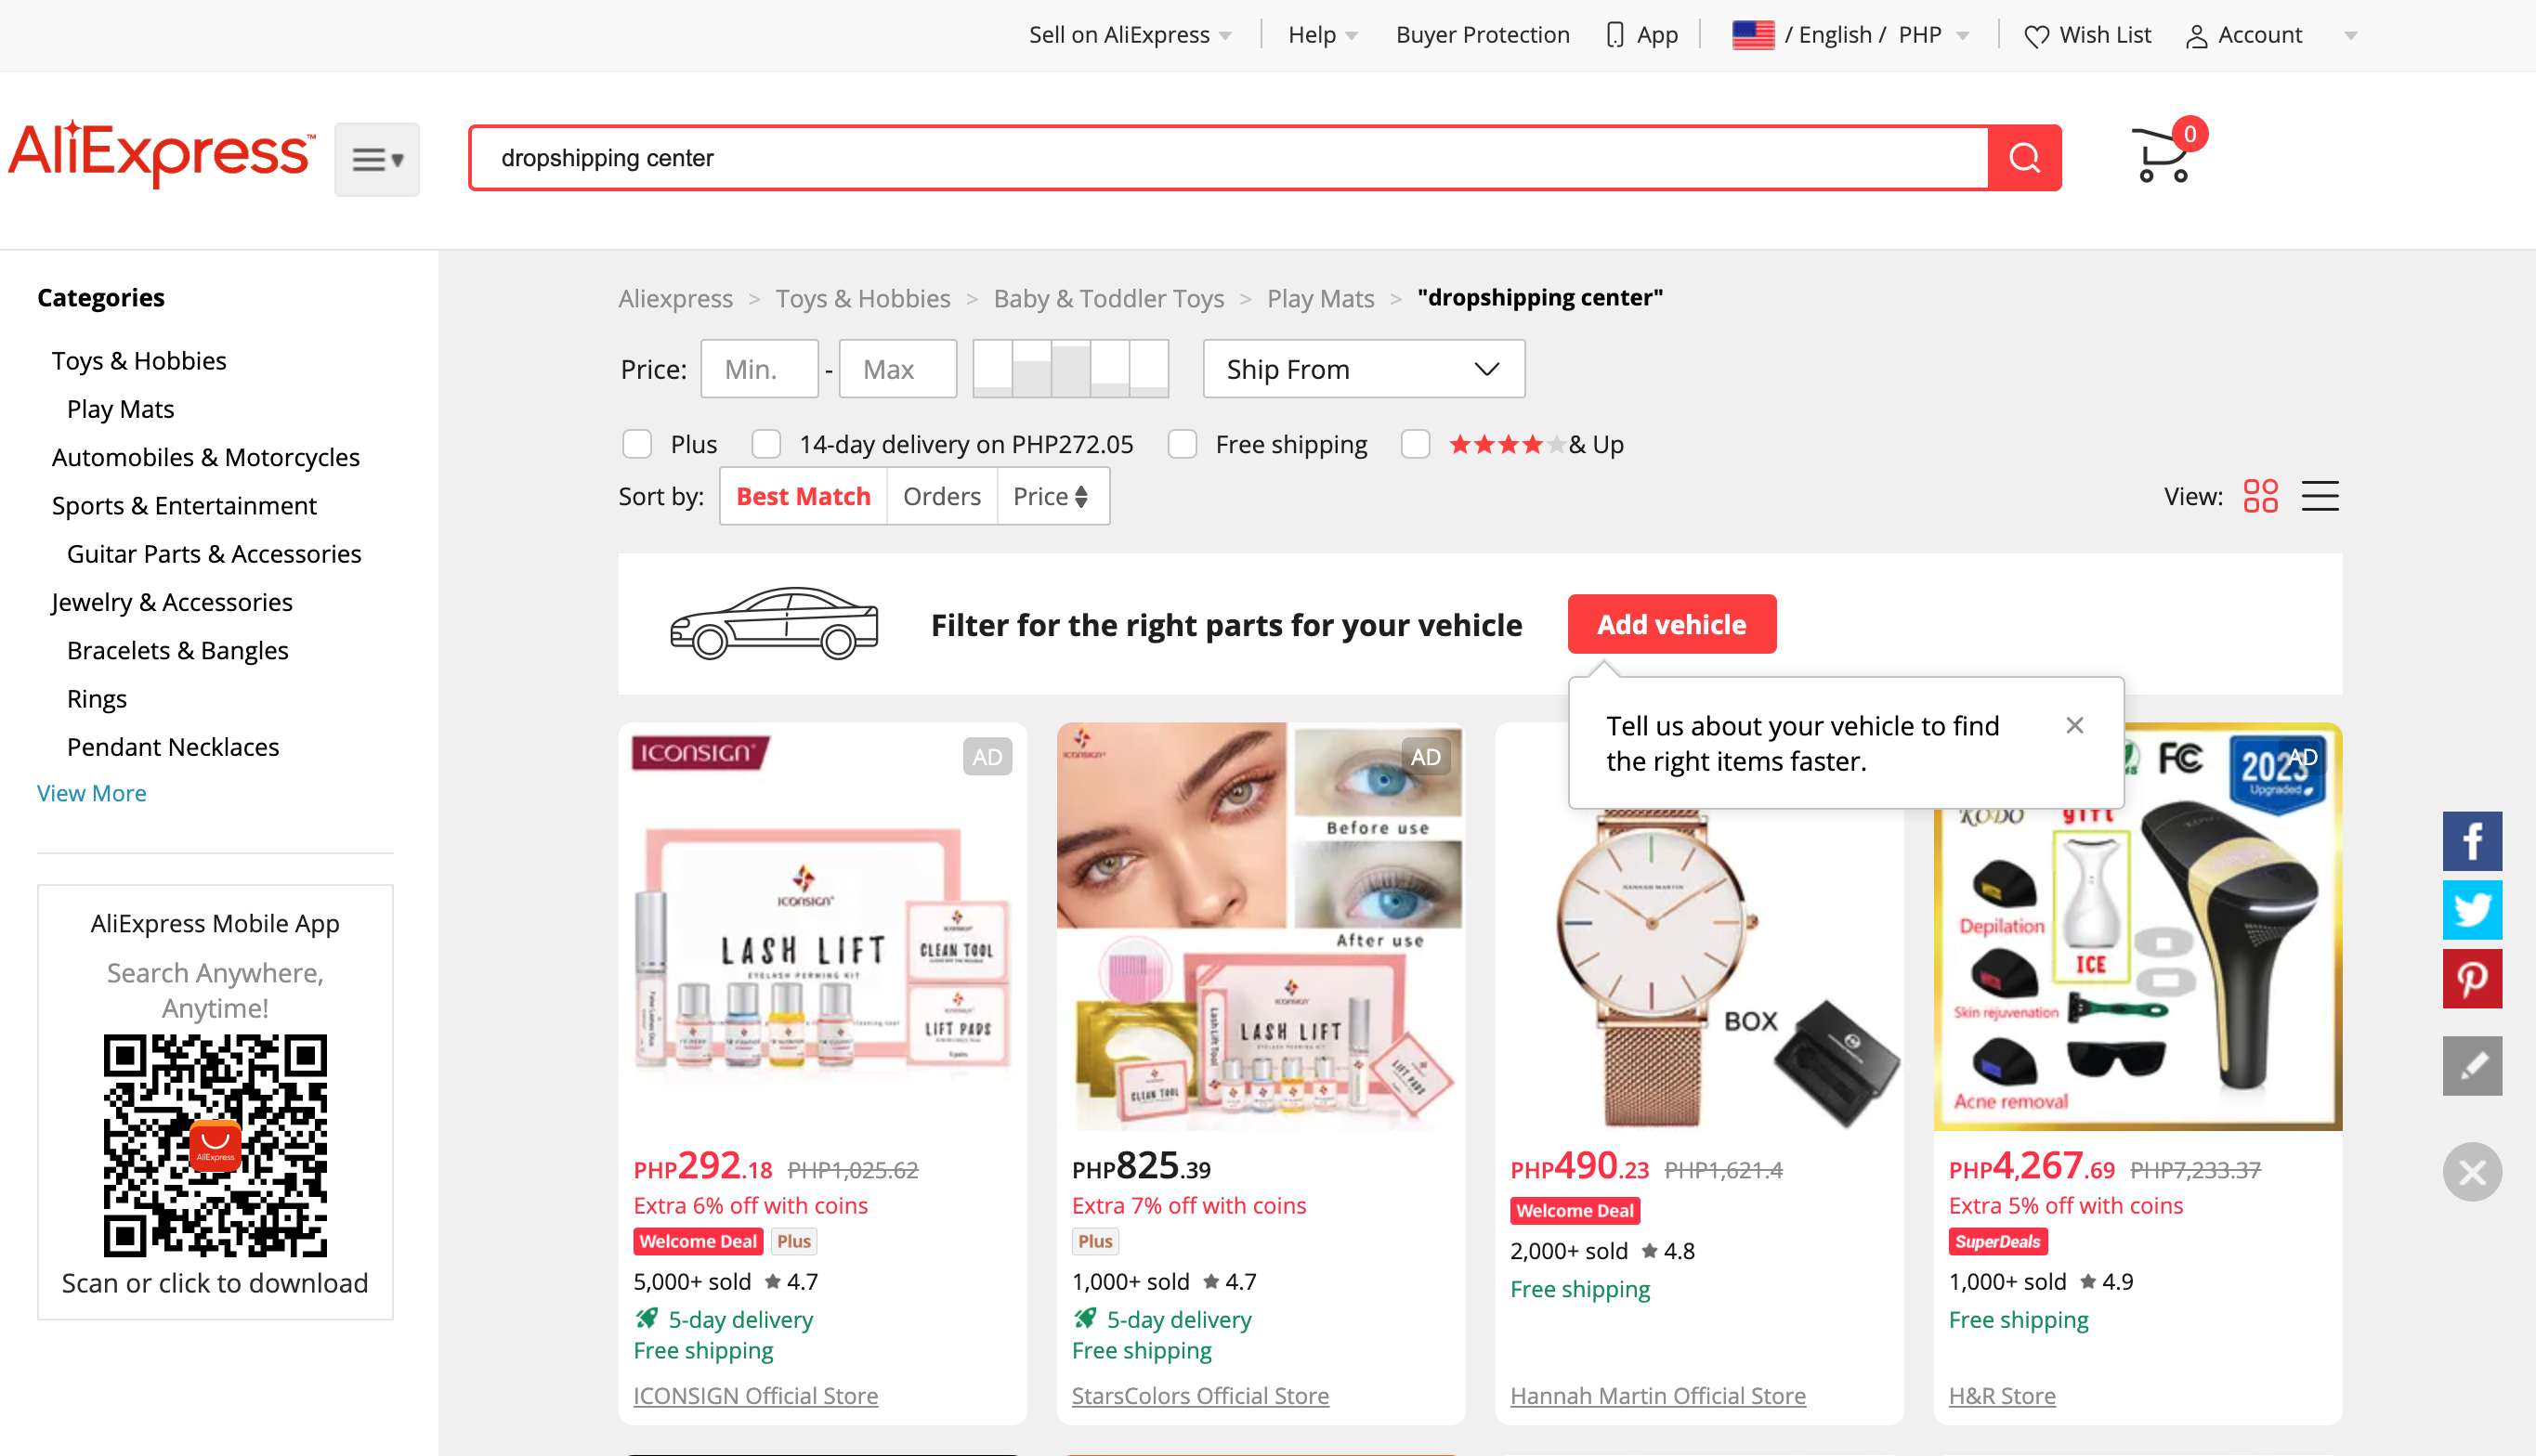Share on Pinterest icon
This screenshot has width=2536, height=1456.
coord(2471,977)
